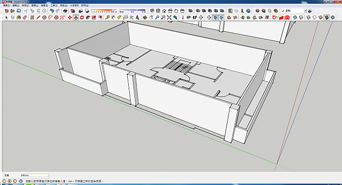This screenshot has width=342, height=185.
Task: Open the layer dropdown list
Action: [305, 10]
